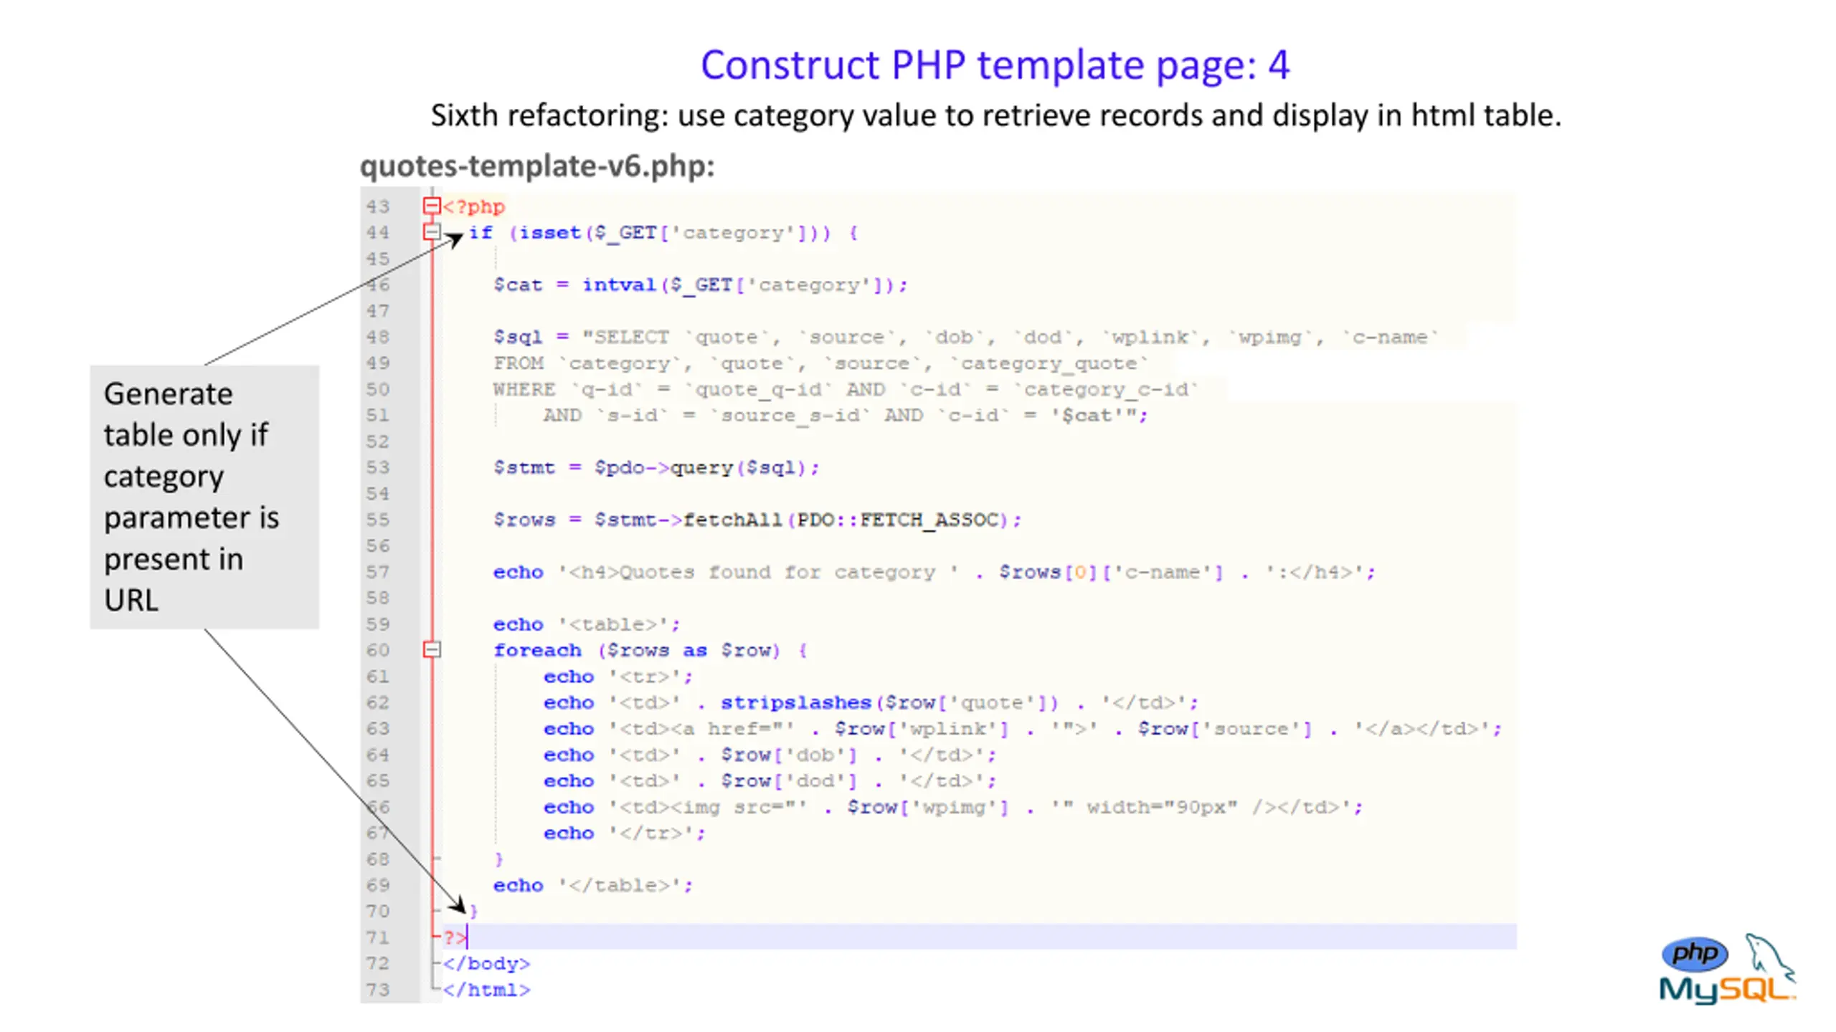1836x1032 pixels.
Task: Click the gray 'Generate table only if' callout
Action: coord(204,497)
